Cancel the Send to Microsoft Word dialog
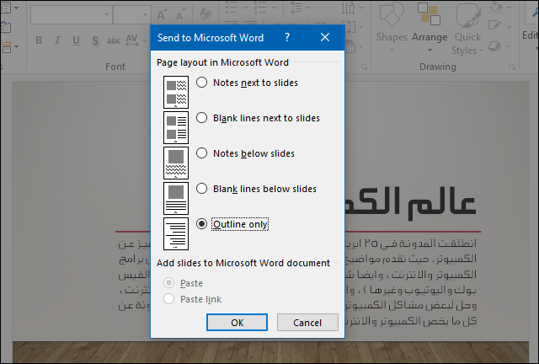 pyautogui.click(x=307, y=323)
